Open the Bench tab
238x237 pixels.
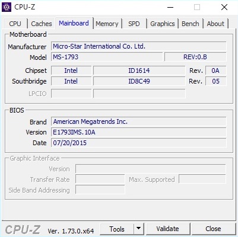tap(191, 24)
